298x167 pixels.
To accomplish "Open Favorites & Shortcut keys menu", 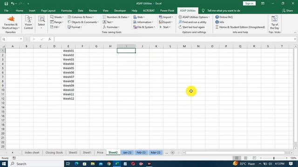I will [x=11, y=23].
